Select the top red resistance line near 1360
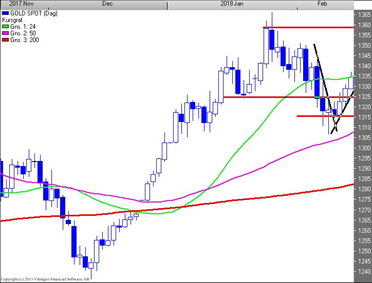 point(308,27)
